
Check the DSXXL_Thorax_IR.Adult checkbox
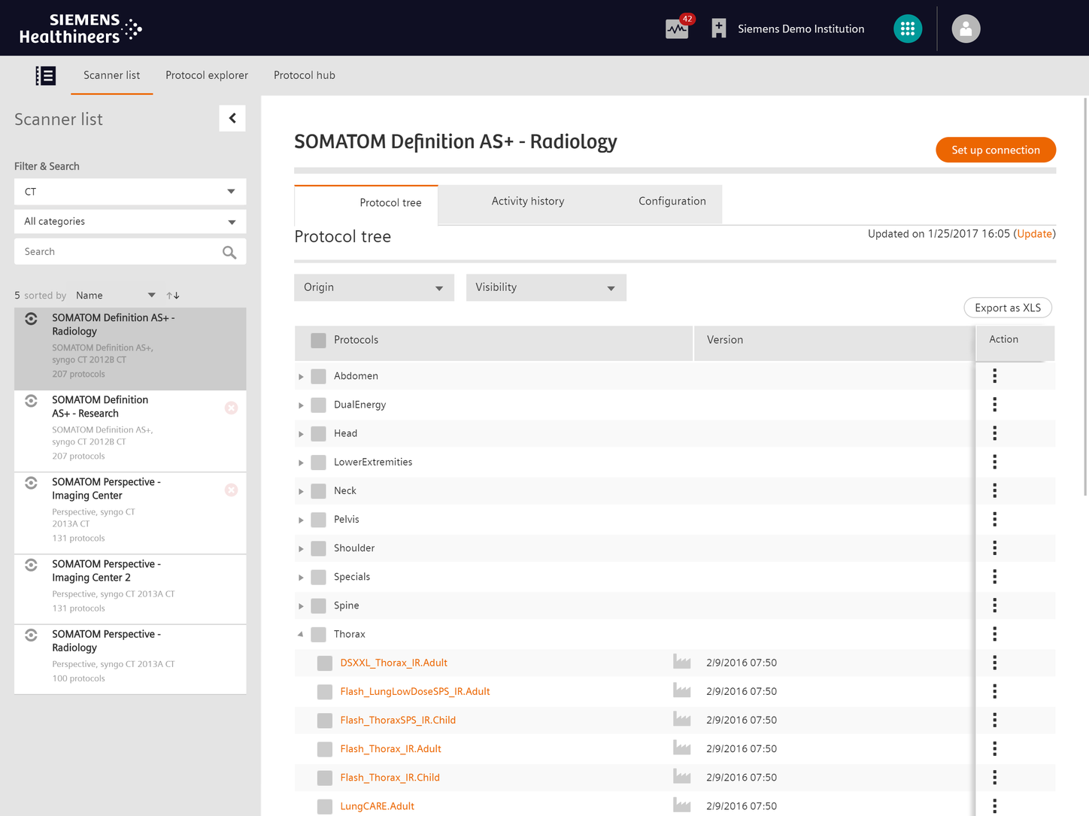[x=325, y=663]
